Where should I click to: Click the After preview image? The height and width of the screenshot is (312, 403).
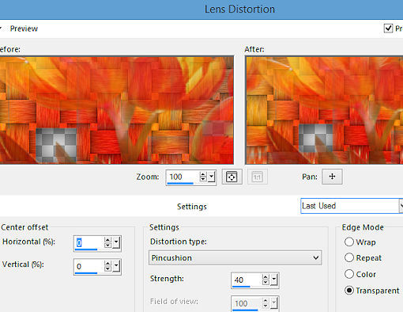[324, 110]
